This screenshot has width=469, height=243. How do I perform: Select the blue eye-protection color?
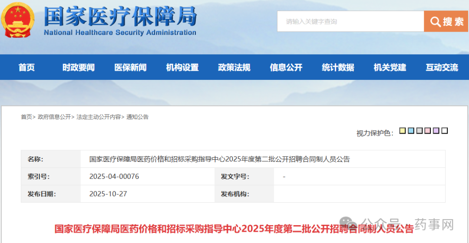(411, 131)
